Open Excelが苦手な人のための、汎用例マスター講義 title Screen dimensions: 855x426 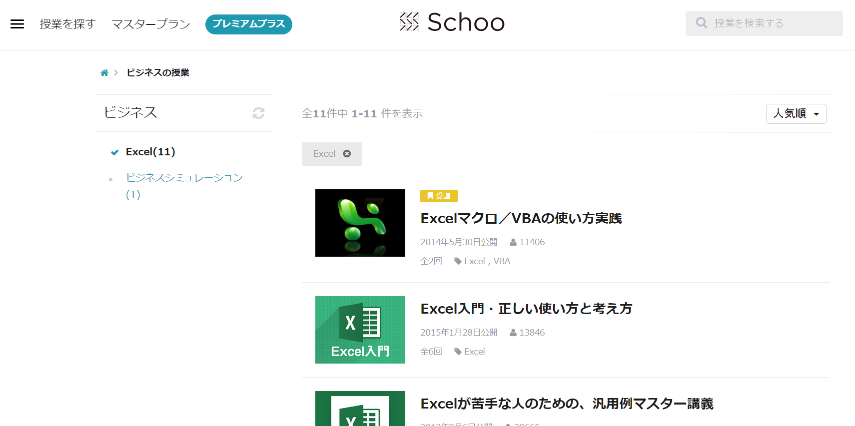[x=567, y=404]
